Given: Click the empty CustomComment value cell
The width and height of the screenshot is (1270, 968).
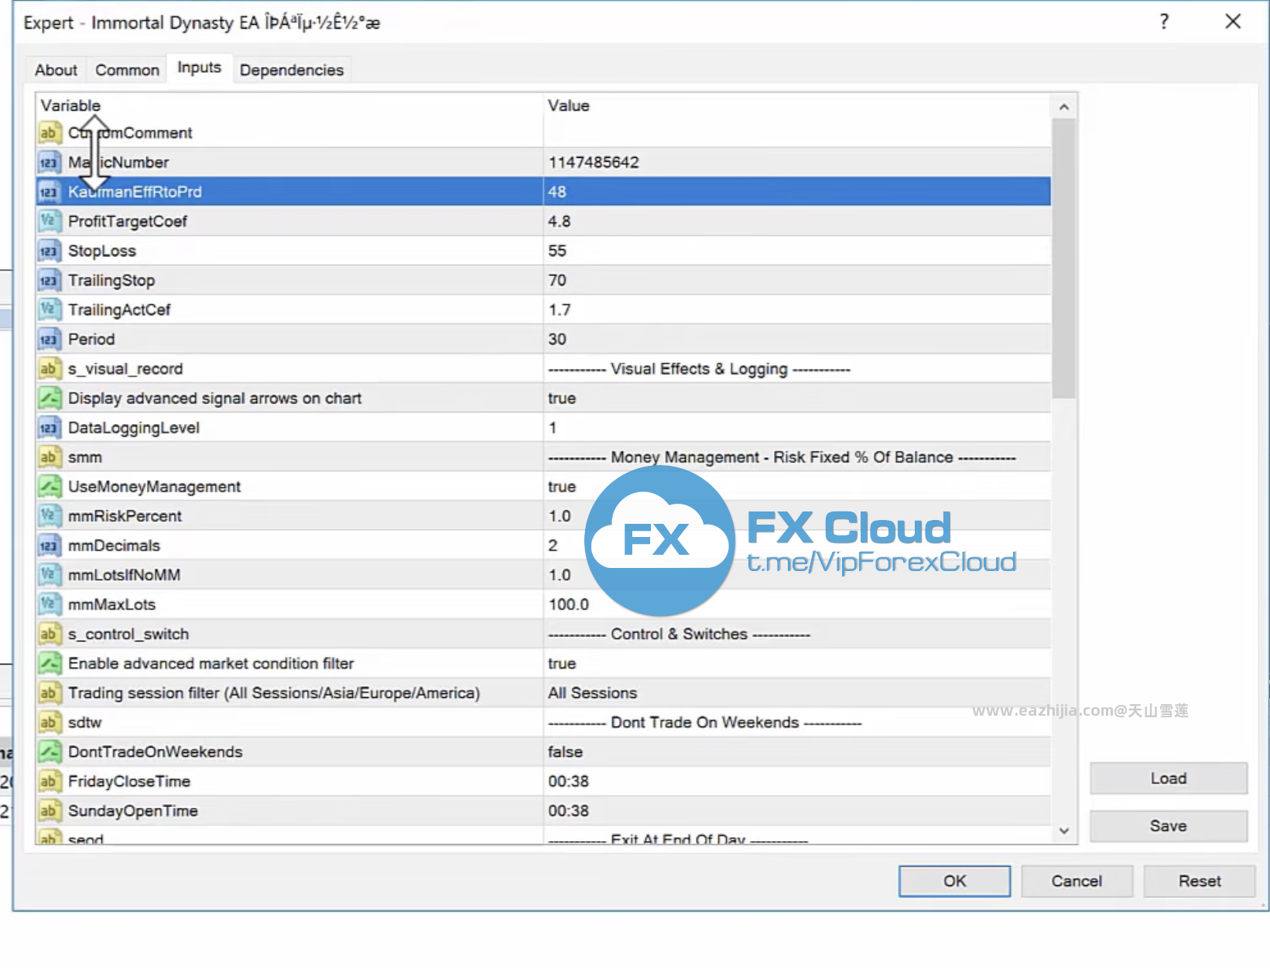Looking at the screenshot, I should tap(797, 133).
